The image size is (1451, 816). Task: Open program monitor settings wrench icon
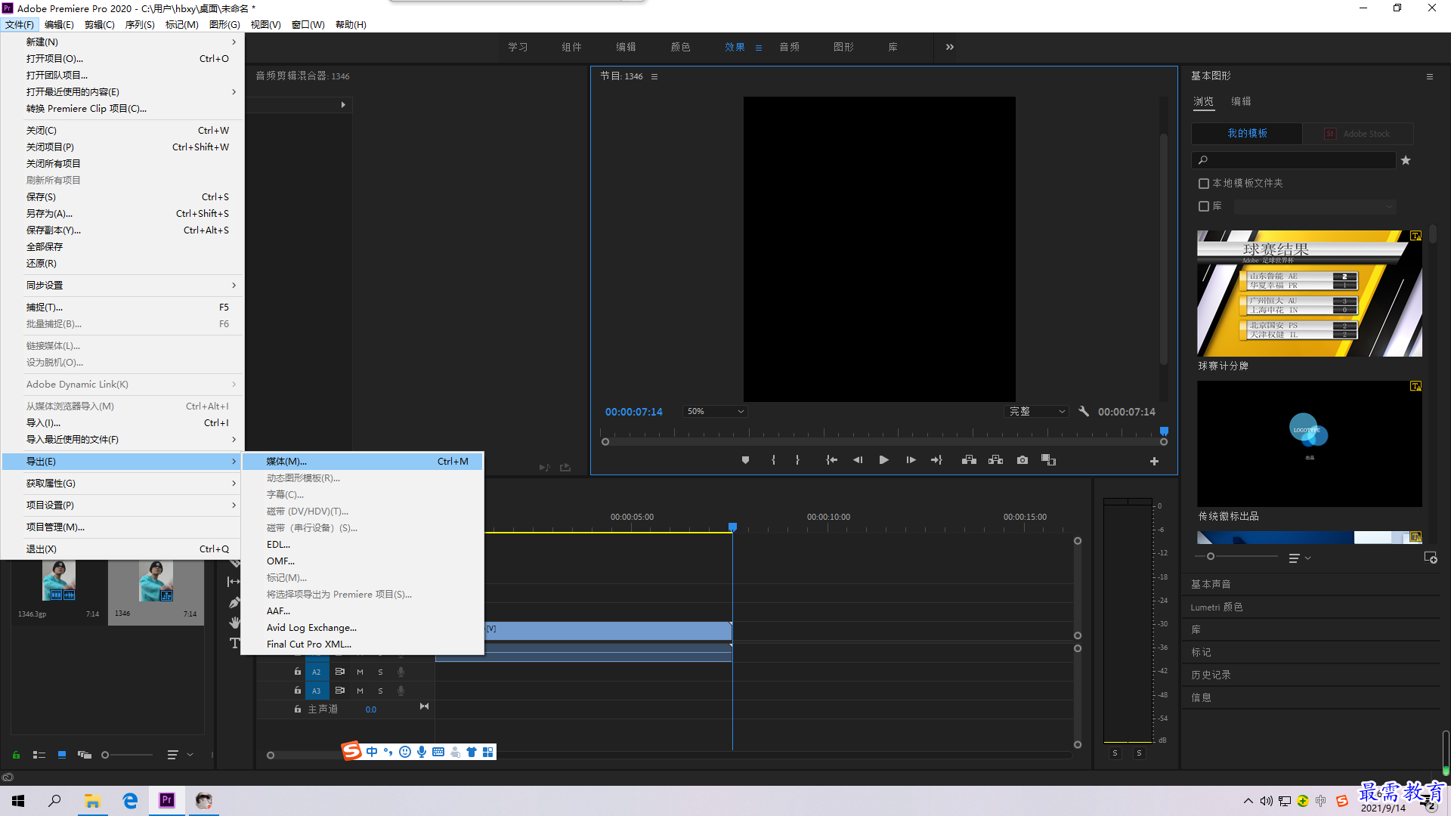coord(1084,411)
